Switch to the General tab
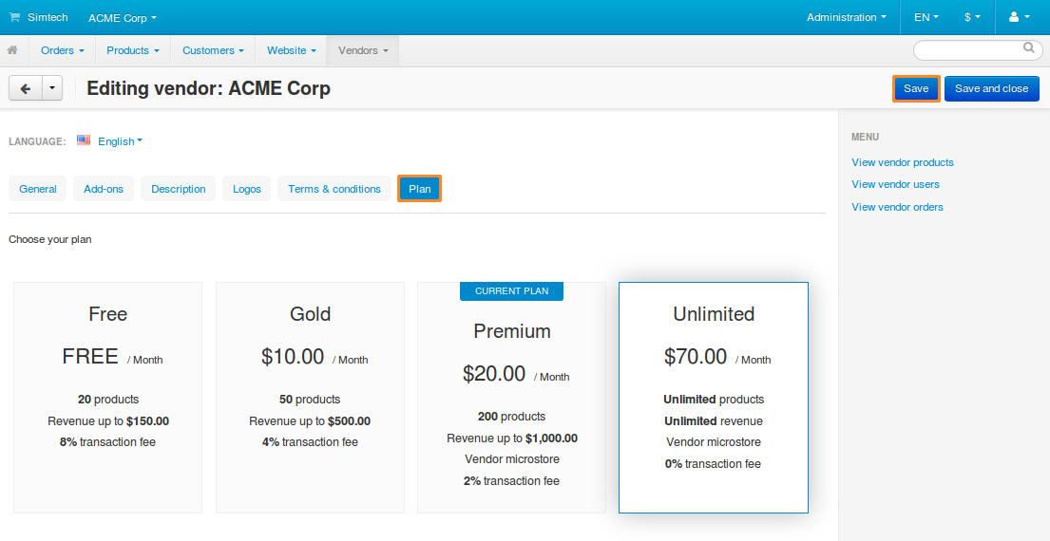This screenshot has width=1050, height=541. click(x=38, y=189)
